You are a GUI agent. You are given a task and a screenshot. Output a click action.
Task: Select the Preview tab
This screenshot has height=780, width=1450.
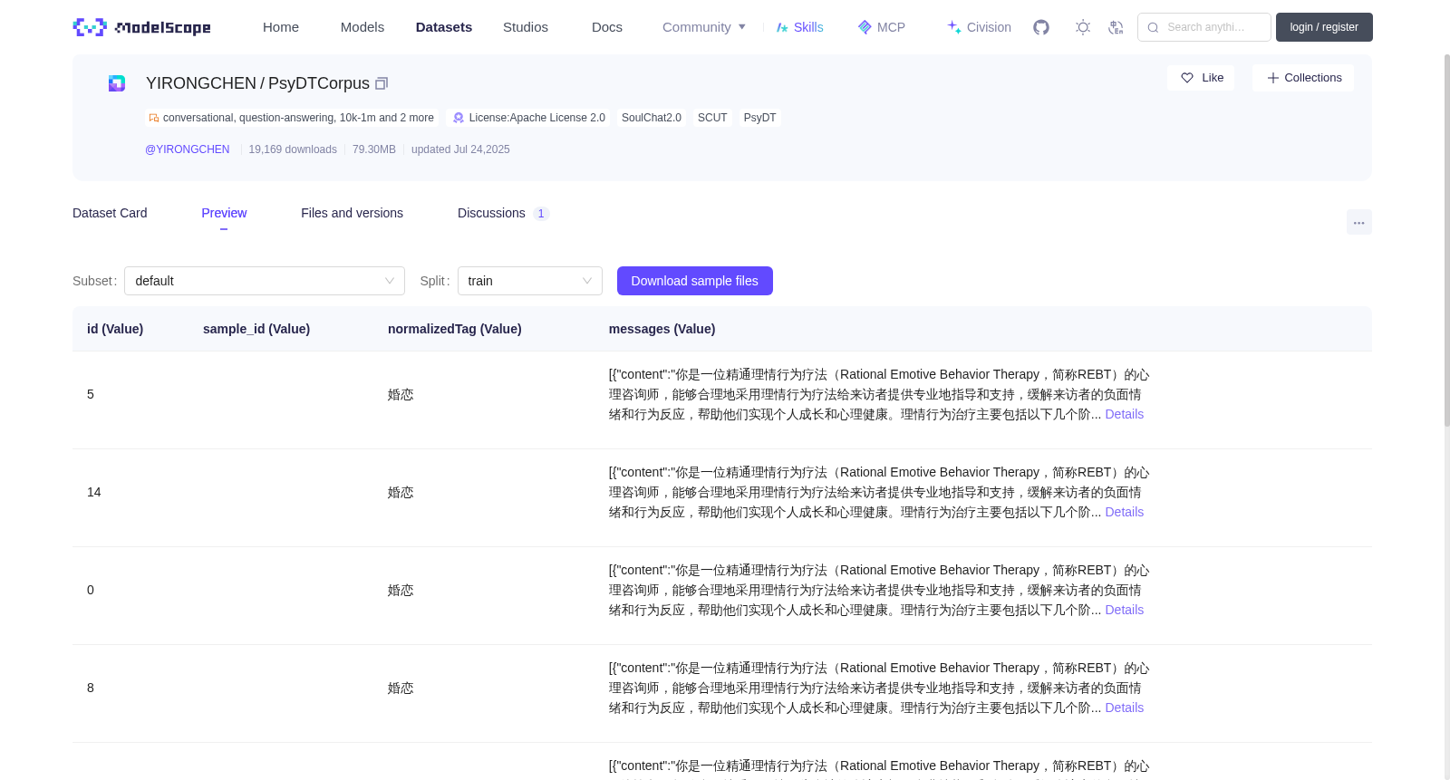224,213
